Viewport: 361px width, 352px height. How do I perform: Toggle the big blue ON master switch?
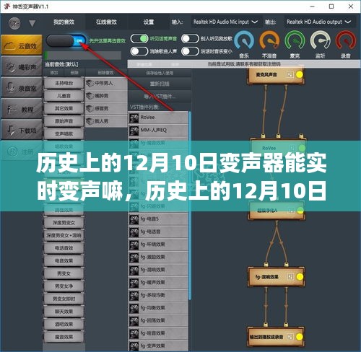(66, 41)
